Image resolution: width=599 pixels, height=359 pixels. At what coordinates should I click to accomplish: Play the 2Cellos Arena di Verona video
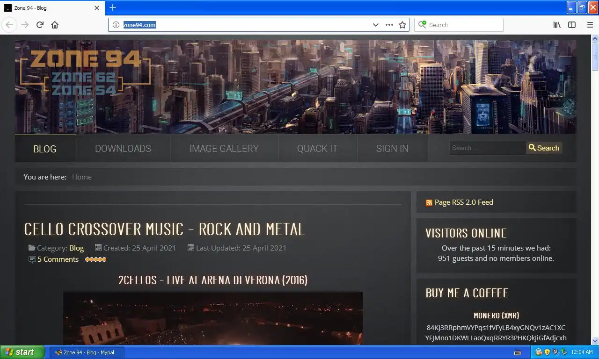click(x=213, y=318)
